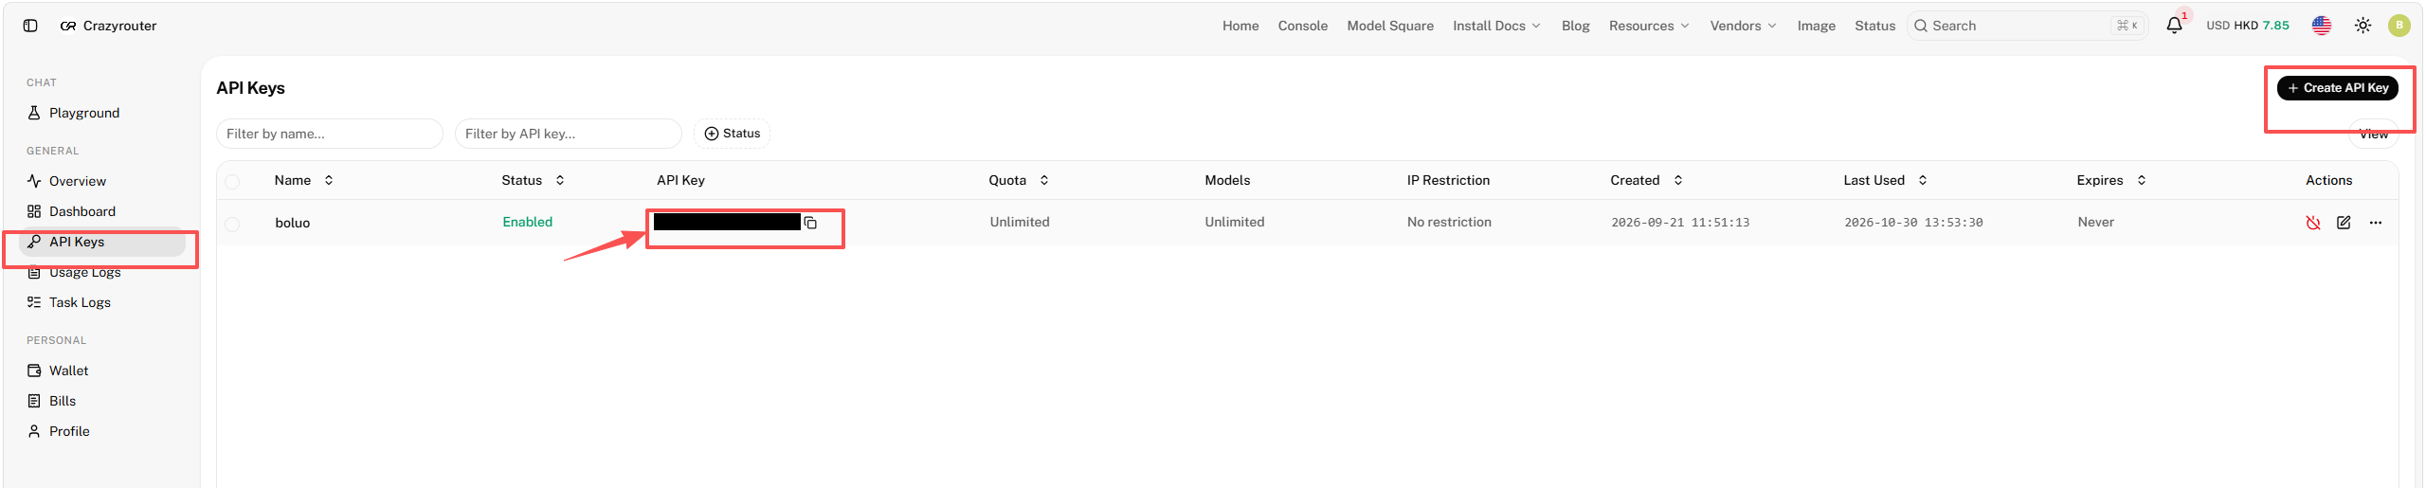Screen dimensions: 2426x488
Task: Focus the top Search box
Action: [2027, 26]
